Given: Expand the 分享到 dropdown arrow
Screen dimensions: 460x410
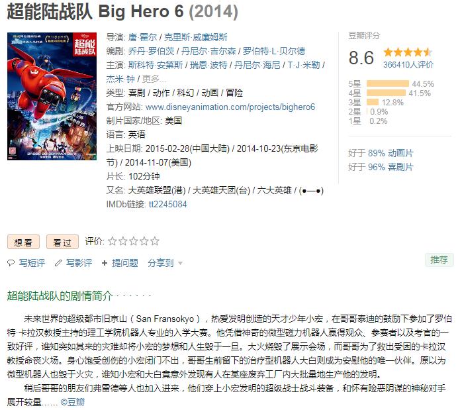Looking at the screenshot, I should (x=181, y=263).
